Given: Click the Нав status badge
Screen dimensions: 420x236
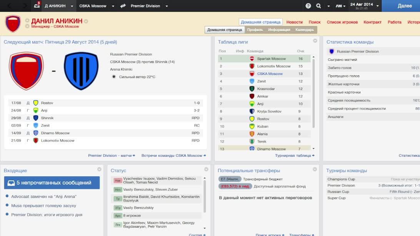Looking at the screenshot, I should click(118, 181).
